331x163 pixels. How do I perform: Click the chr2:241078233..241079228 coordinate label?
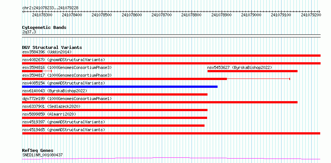50,8
